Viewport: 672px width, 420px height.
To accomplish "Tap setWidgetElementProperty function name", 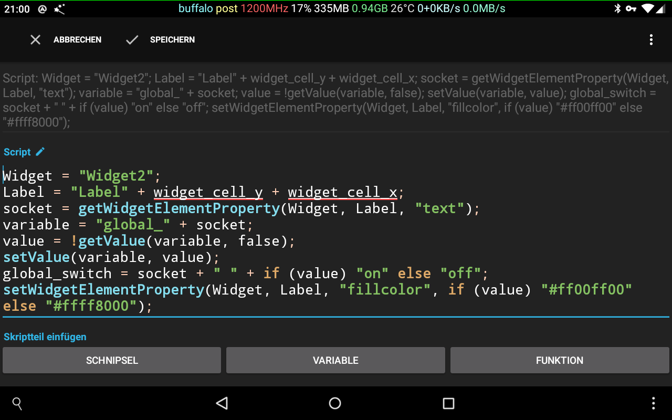I will (103, 290).
